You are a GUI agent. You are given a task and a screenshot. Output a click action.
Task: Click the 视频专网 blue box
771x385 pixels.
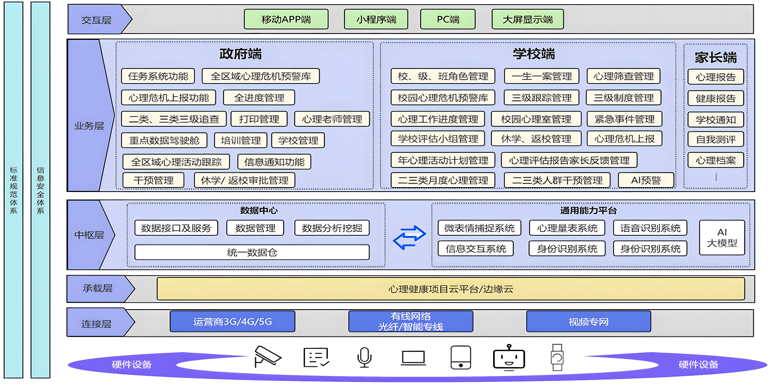588,322
